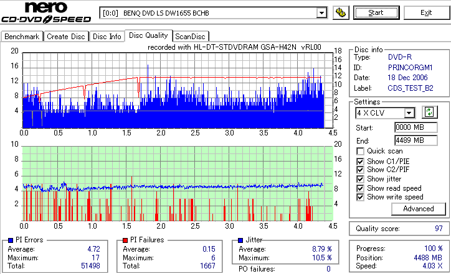
Task: Click the upper PI errors graph
Action: (178, 90)
